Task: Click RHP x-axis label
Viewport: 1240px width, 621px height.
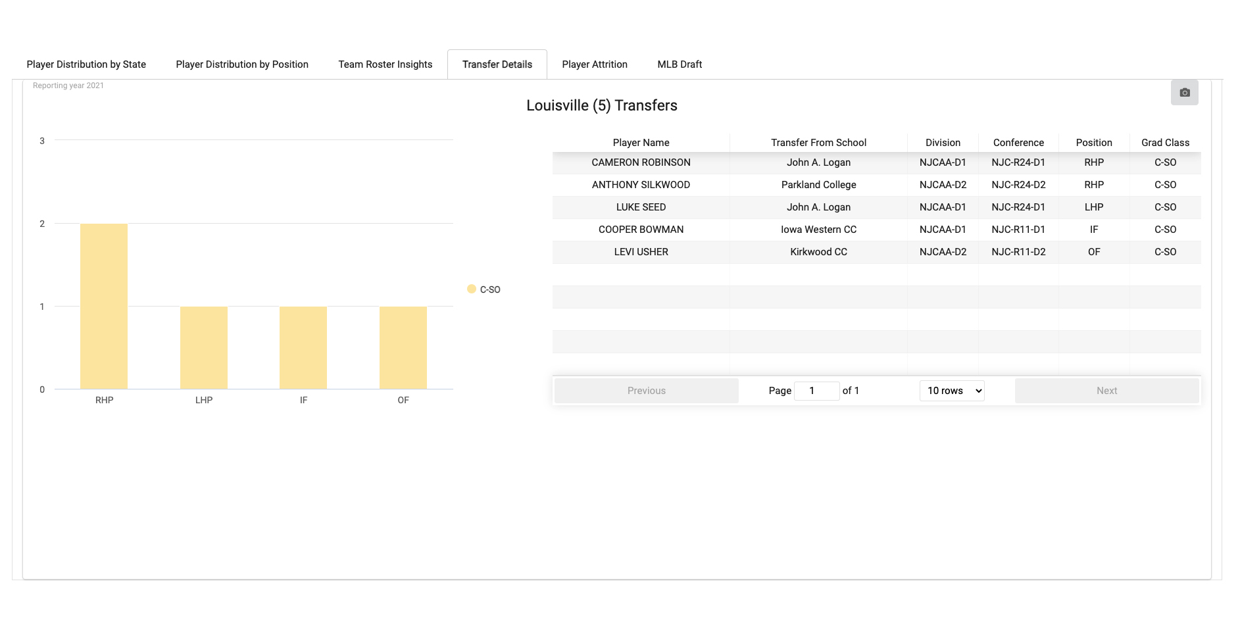Action: [x=105, y=400]
